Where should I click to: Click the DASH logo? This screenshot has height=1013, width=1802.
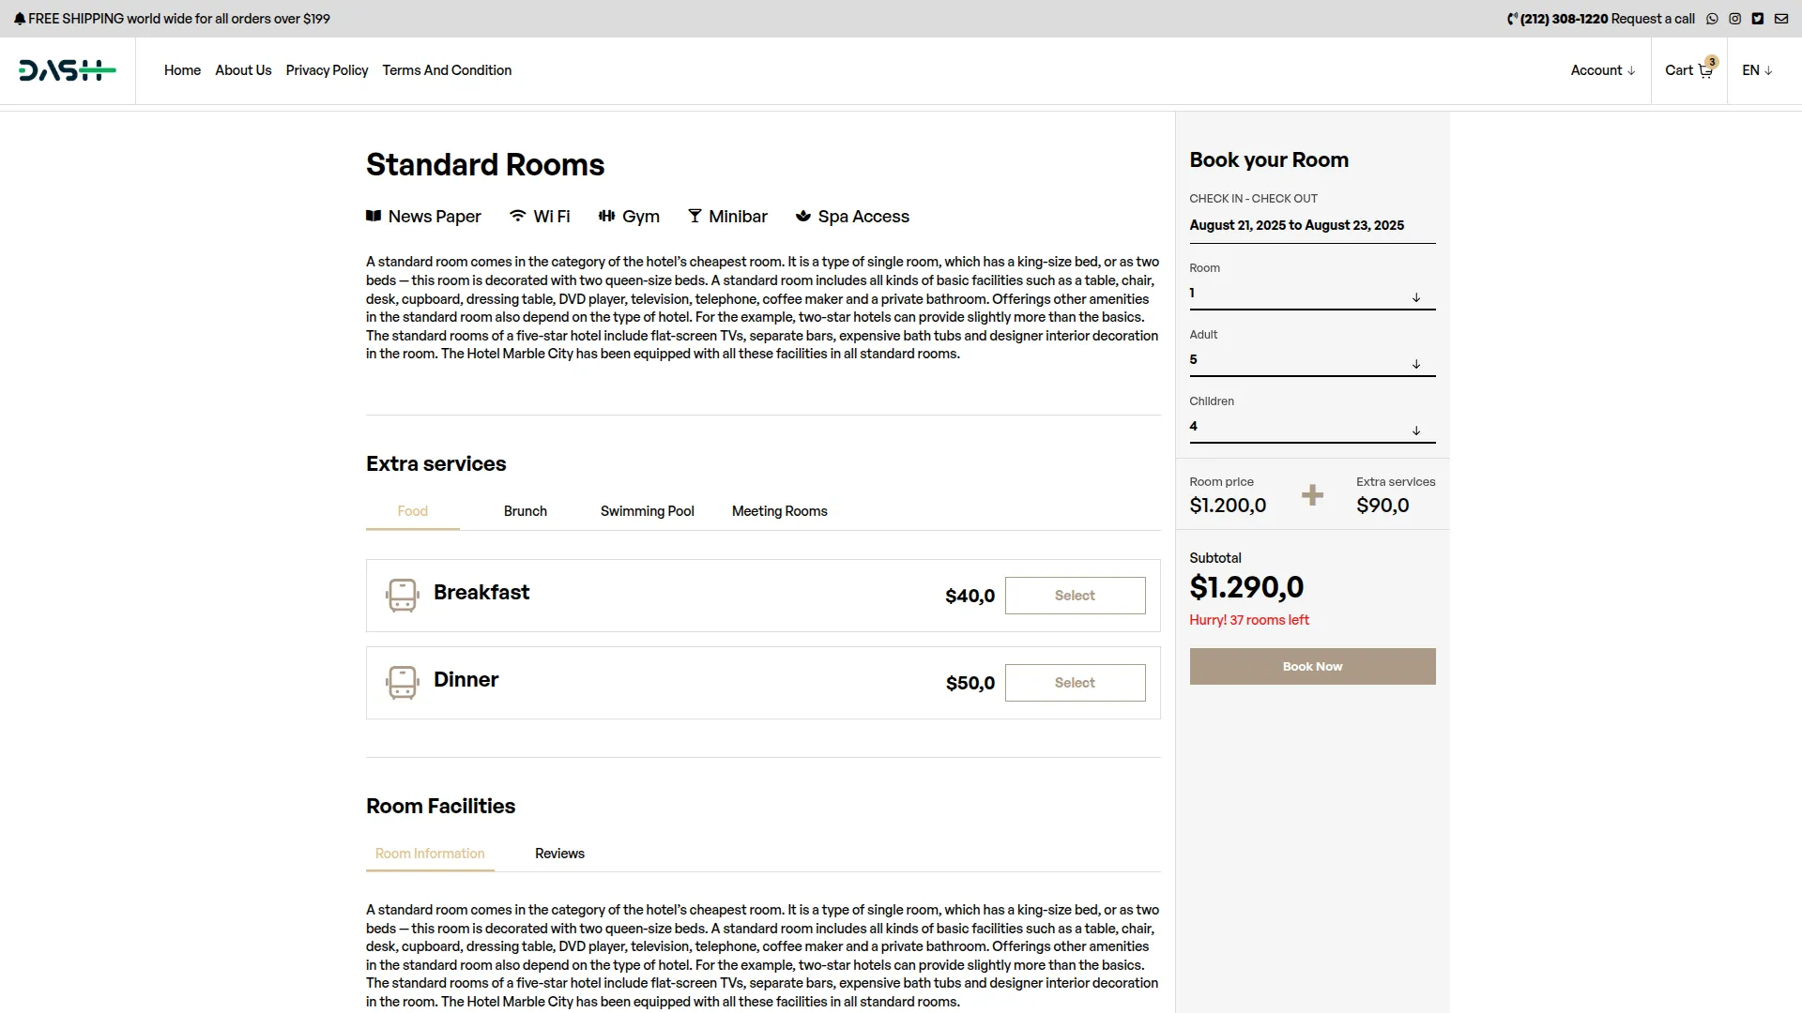[x=67, y=70]
